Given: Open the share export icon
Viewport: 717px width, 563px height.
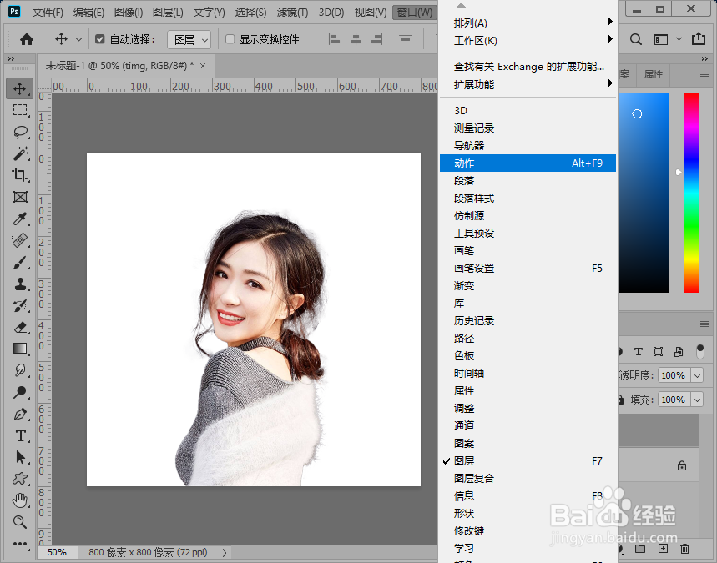Looking at the screenshot, I should (x=699, y=39).
